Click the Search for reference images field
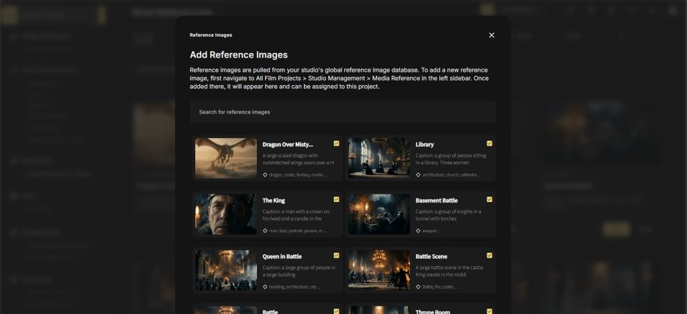Viewport: 687px width, 314px height. click(343, 112)
